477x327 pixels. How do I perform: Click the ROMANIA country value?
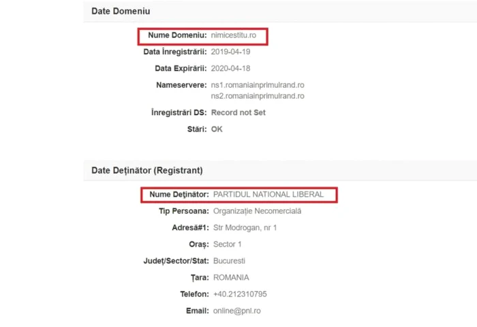pos(231,278)
